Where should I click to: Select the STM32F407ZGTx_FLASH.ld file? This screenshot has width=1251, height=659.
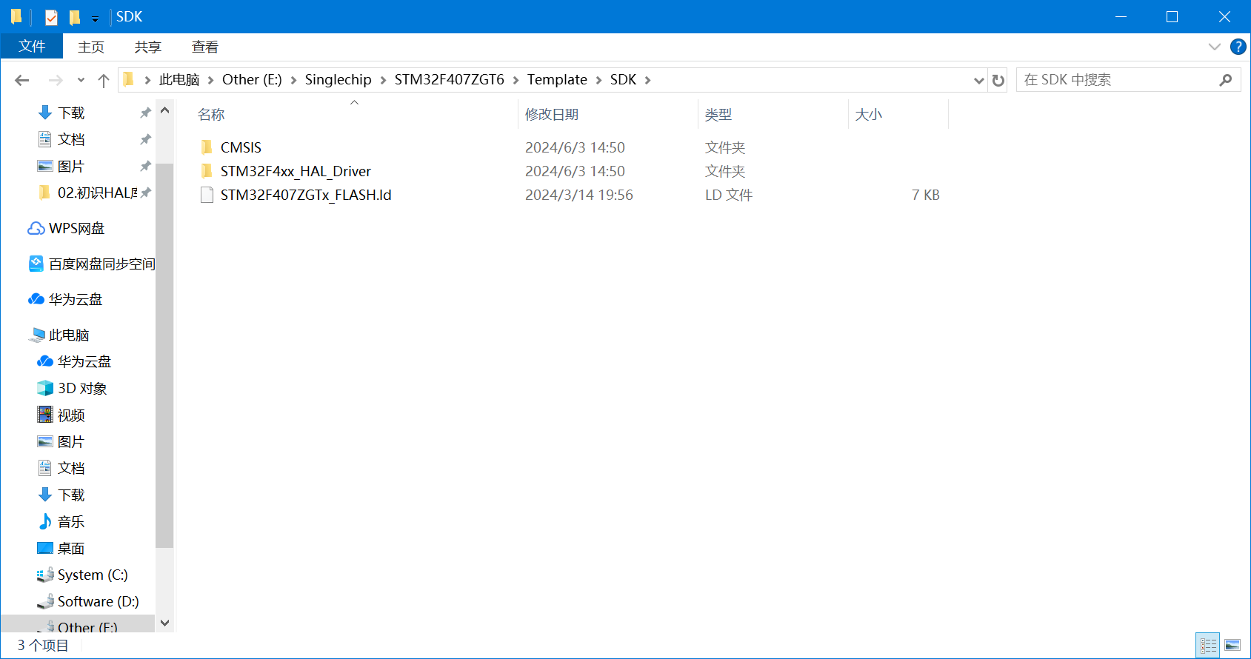tap(306, 195)
